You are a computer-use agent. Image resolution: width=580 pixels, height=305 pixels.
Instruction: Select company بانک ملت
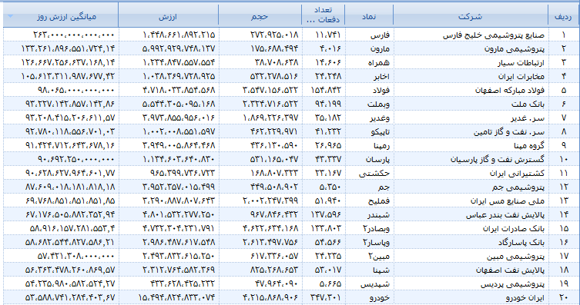coord(528,104)
